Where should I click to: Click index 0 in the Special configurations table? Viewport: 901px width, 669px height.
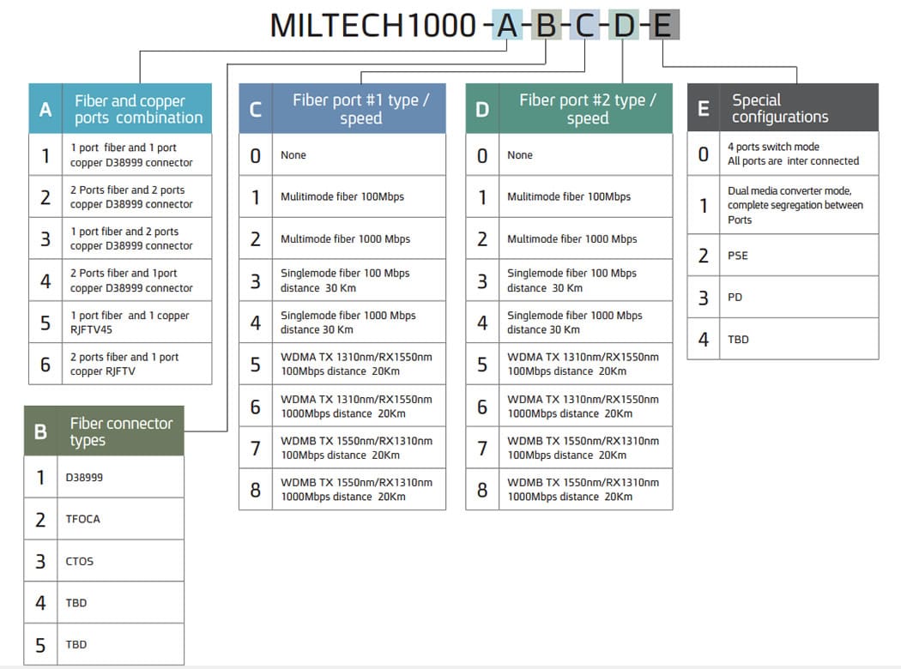[704, 154]
